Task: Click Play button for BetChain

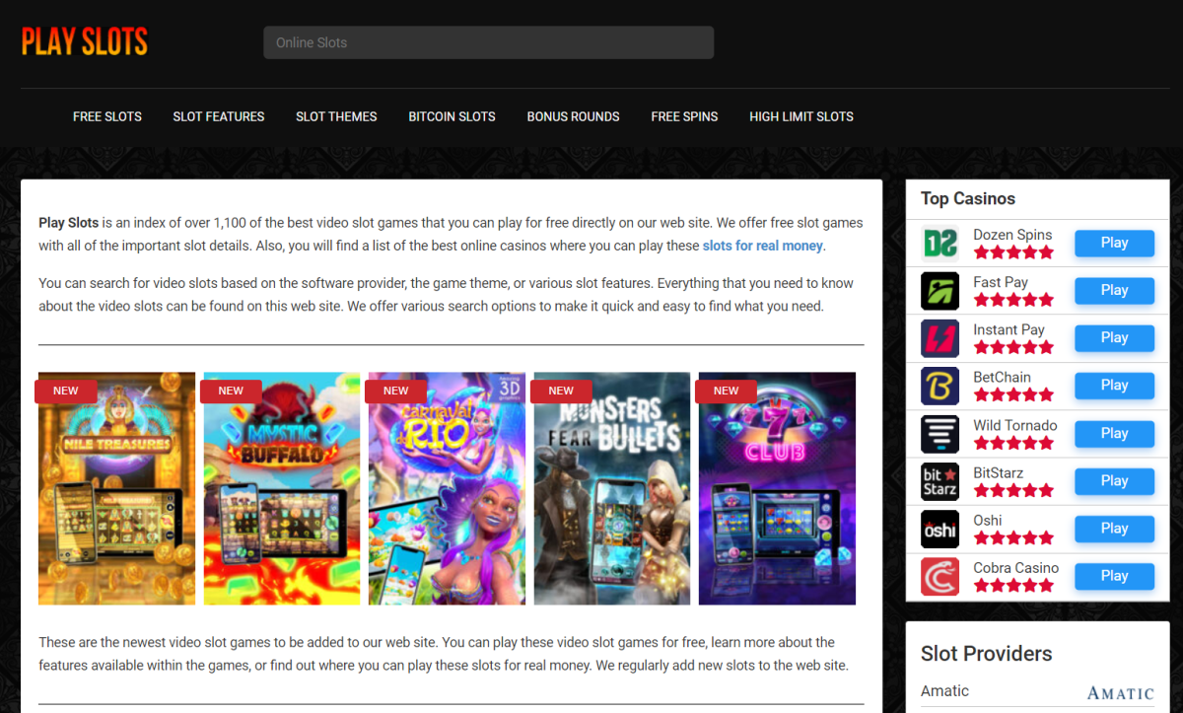Action: [1114, 385]
